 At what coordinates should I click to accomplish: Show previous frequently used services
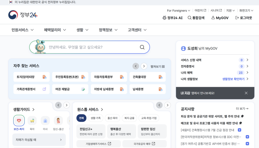(136, 66)
